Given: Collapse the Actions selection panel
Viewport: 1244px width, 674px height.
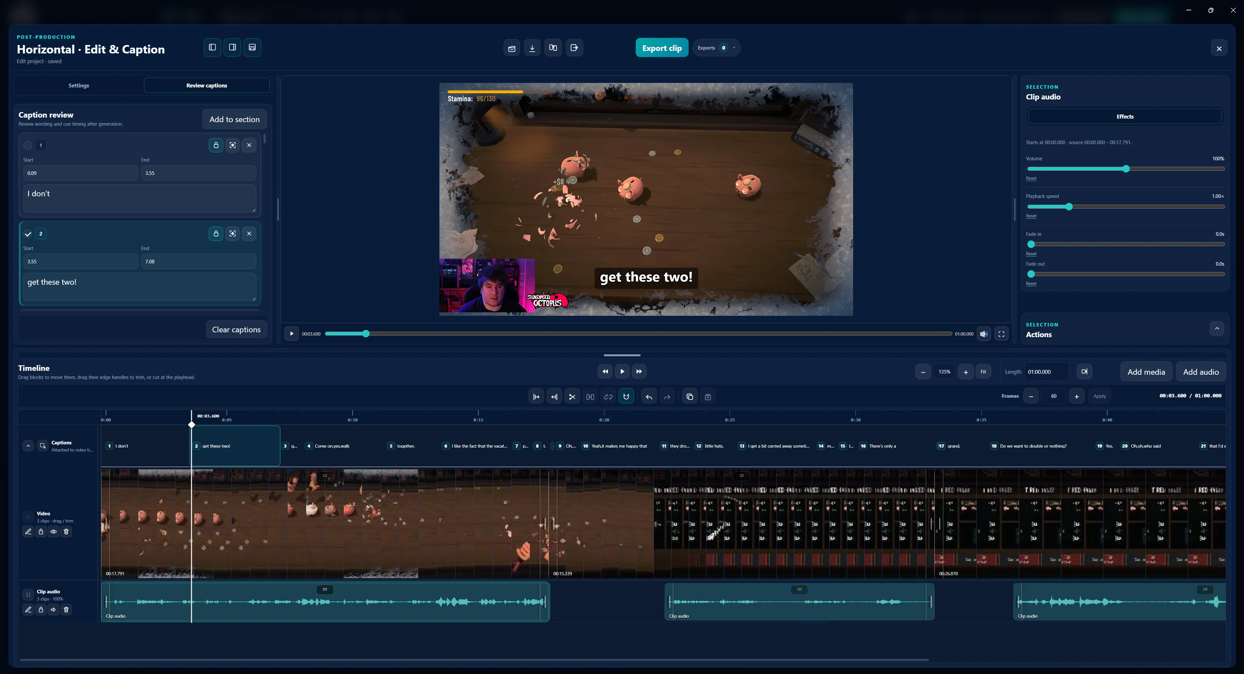Looking at the screenshot, I should click(1217, 328).
